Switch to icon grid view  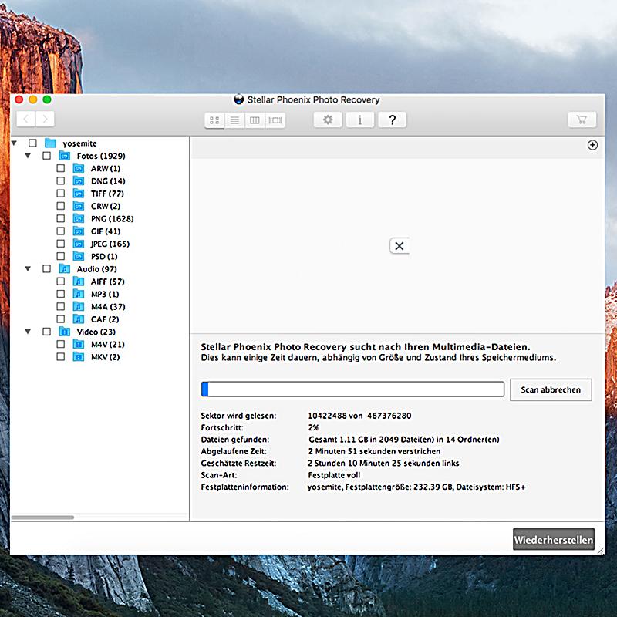214,120
